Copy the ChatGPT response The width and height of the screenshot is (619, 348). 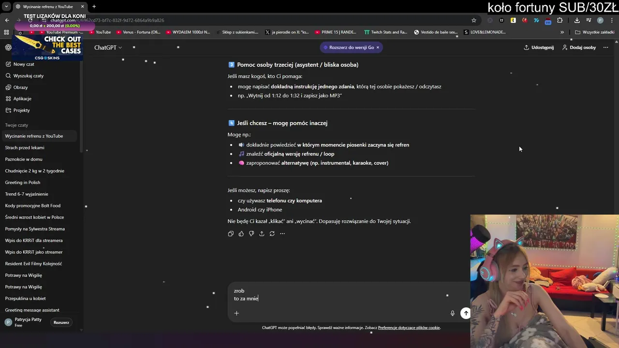tap(231, 233)
